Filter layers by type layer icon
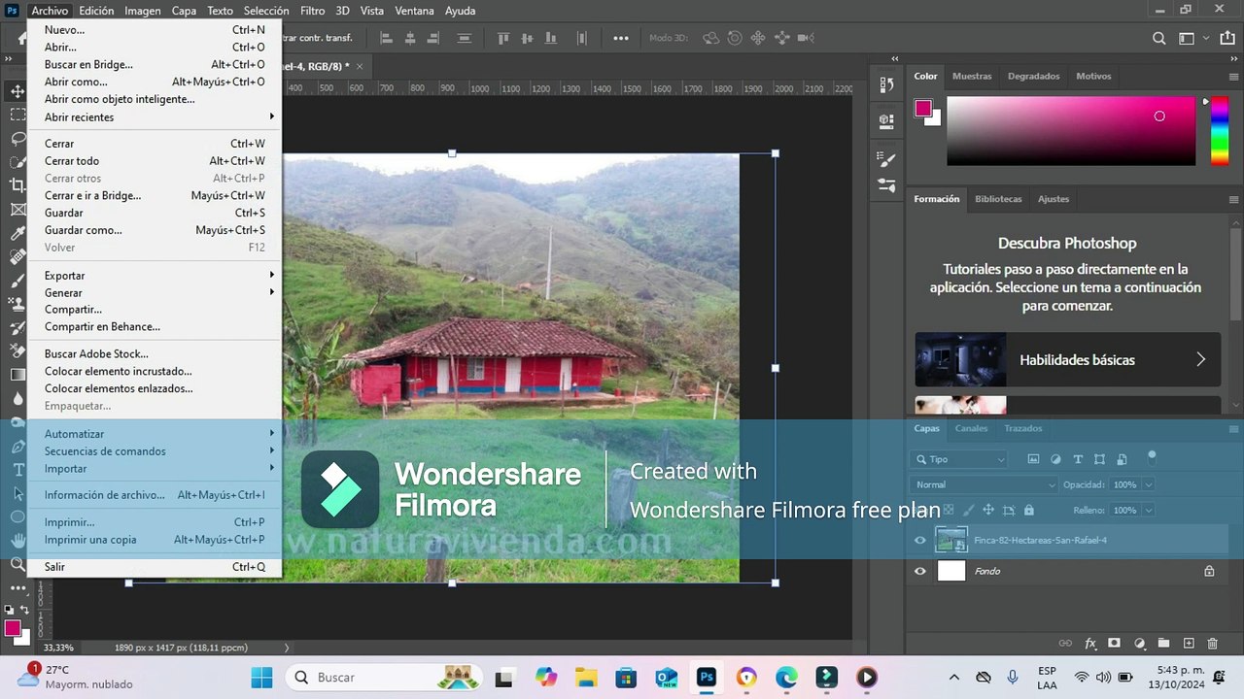 pyautogui.click(x=1078, y=459)
